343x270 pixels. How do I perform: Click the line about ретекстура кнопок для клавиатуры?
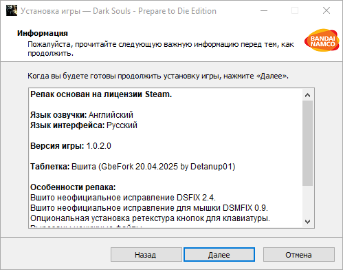pos(150,218)
